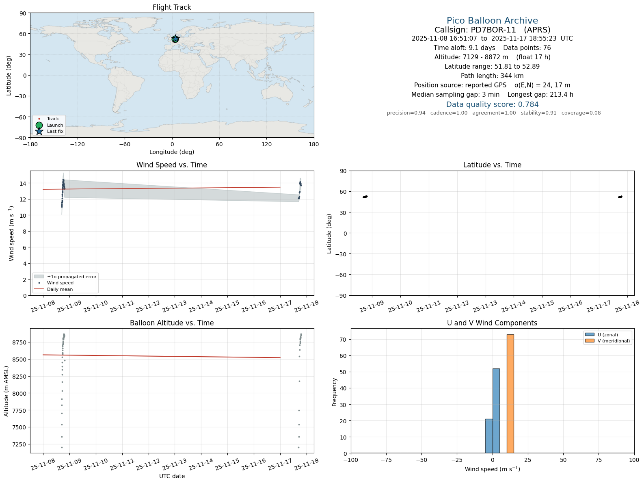Select the "UTC date" axis label
Viewport: 644px width, 483px height.
(x=172, y=476)
